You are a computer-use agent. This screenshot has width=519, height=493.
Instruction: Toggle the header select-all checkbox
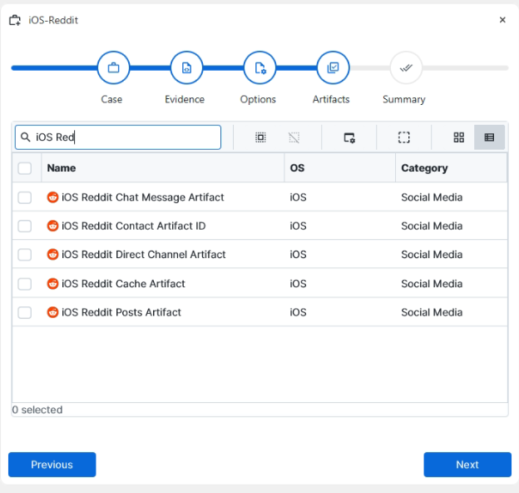tap(25, 168)
